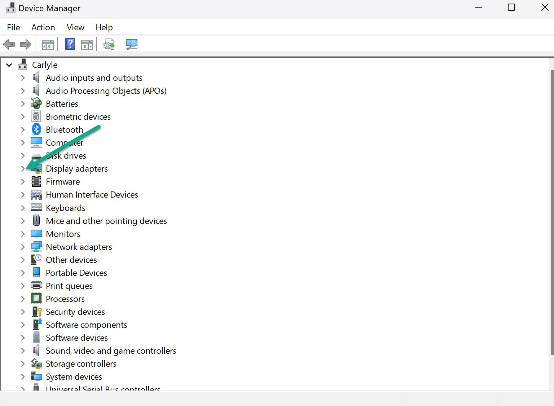The height and width of the screenshot is (406, 554).
Task: Select Human Interface Devices entry
Action: click(92, 195)
